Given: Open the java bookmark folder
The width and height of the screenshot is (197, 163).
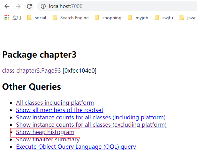Looking at the screenshot, I should (x=187, y=17).
